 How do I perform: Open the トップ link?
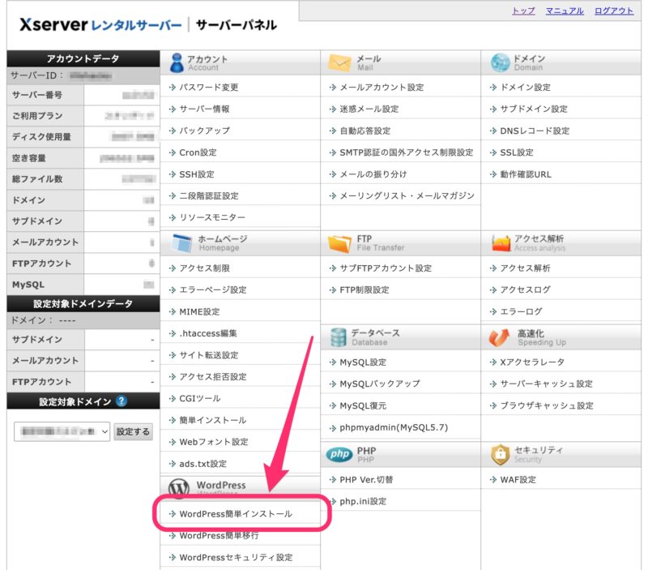[x=523, y=11]
